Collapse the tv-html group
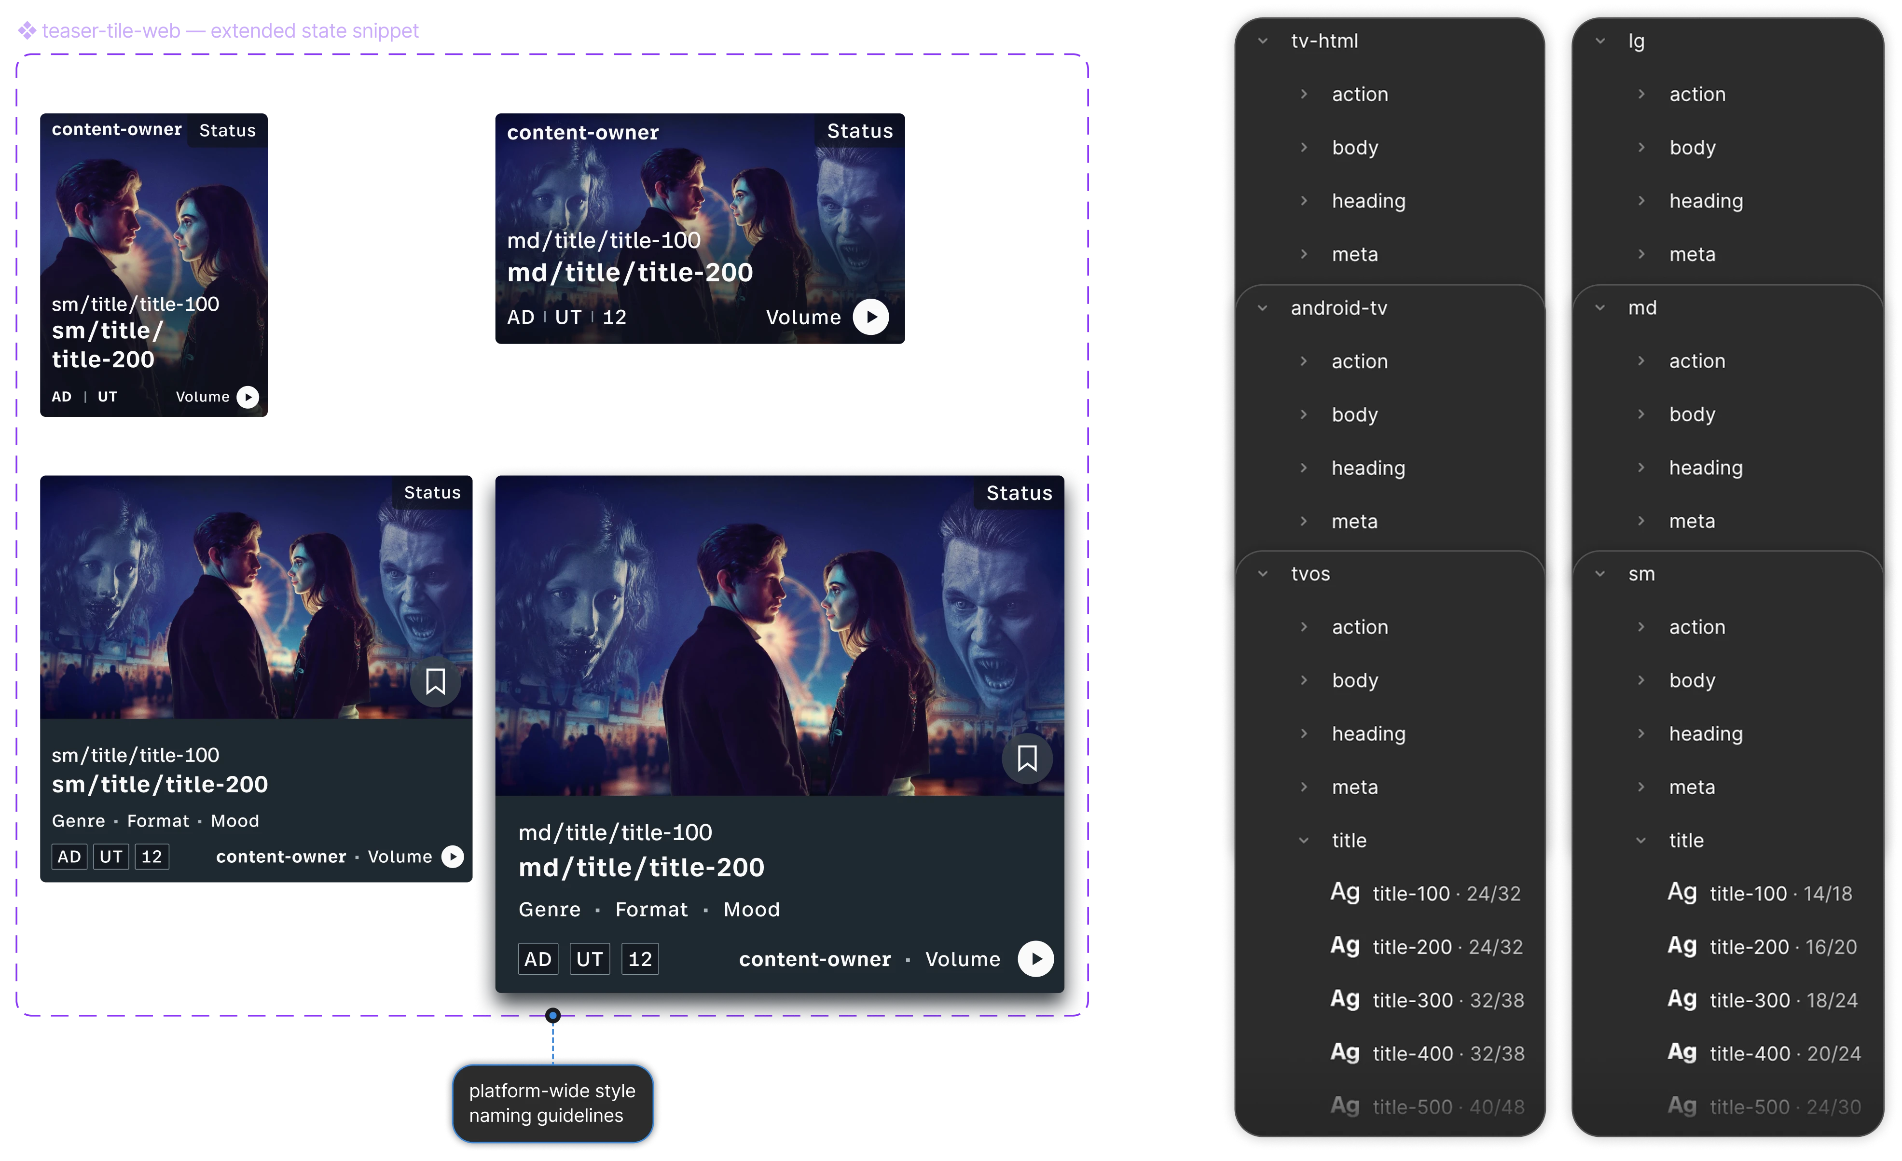The width and height of the screenshot is (1902, 1161). pos(1263,41)
